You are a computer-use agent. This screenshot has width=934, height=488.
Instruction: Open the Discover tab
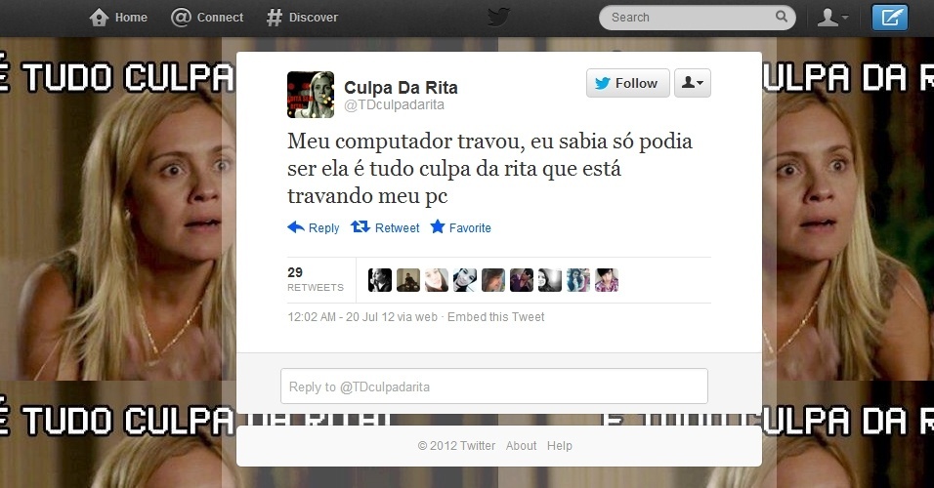tap(302, 18)
